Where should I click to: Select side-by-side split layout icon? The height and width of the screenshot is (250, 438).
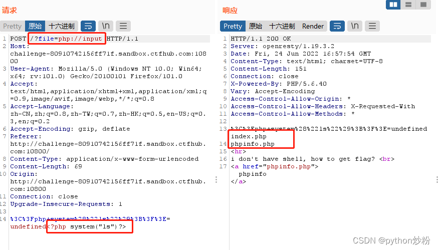coord(393,5)
